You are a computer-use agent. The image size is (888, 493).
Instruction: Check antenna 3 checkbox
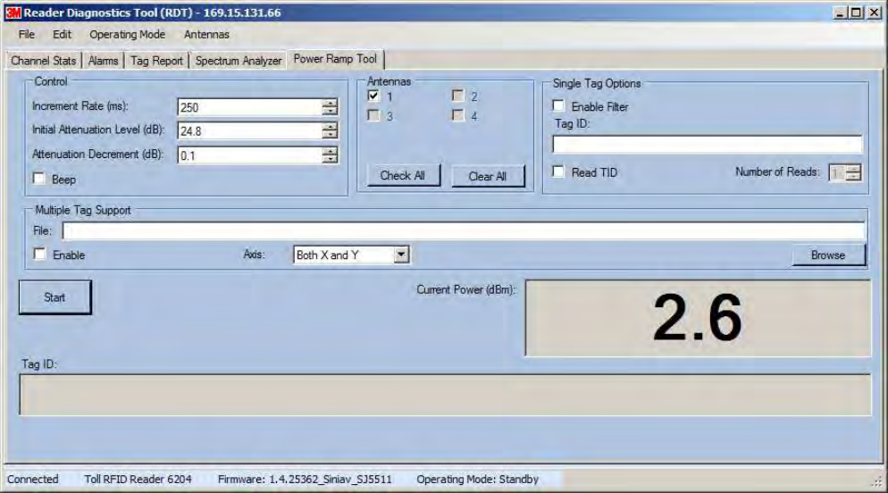373,115
